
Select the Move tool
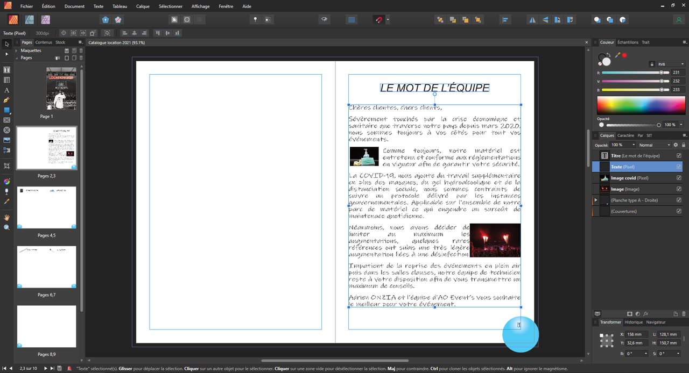6,44
